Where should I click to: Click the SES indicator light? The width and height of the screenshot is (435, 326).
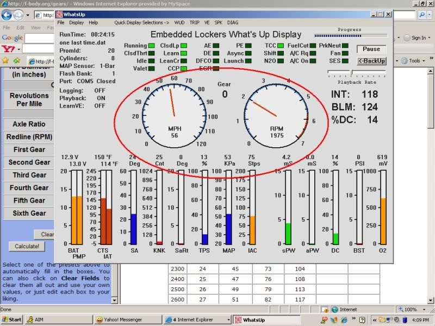[x=345, y=61]
